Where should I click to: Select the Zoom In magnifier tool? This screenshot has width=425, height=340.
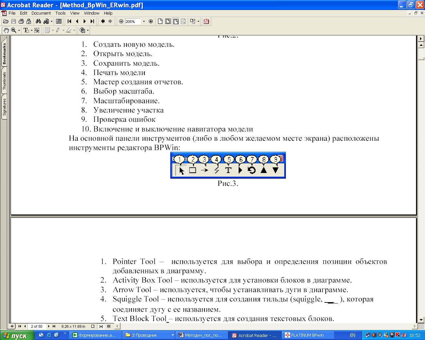point(14,30)
